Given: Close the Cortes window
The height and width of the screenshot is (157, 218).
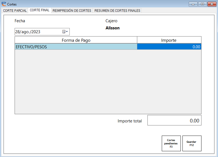Looking at the screenshot, I should tap(212, 4).
